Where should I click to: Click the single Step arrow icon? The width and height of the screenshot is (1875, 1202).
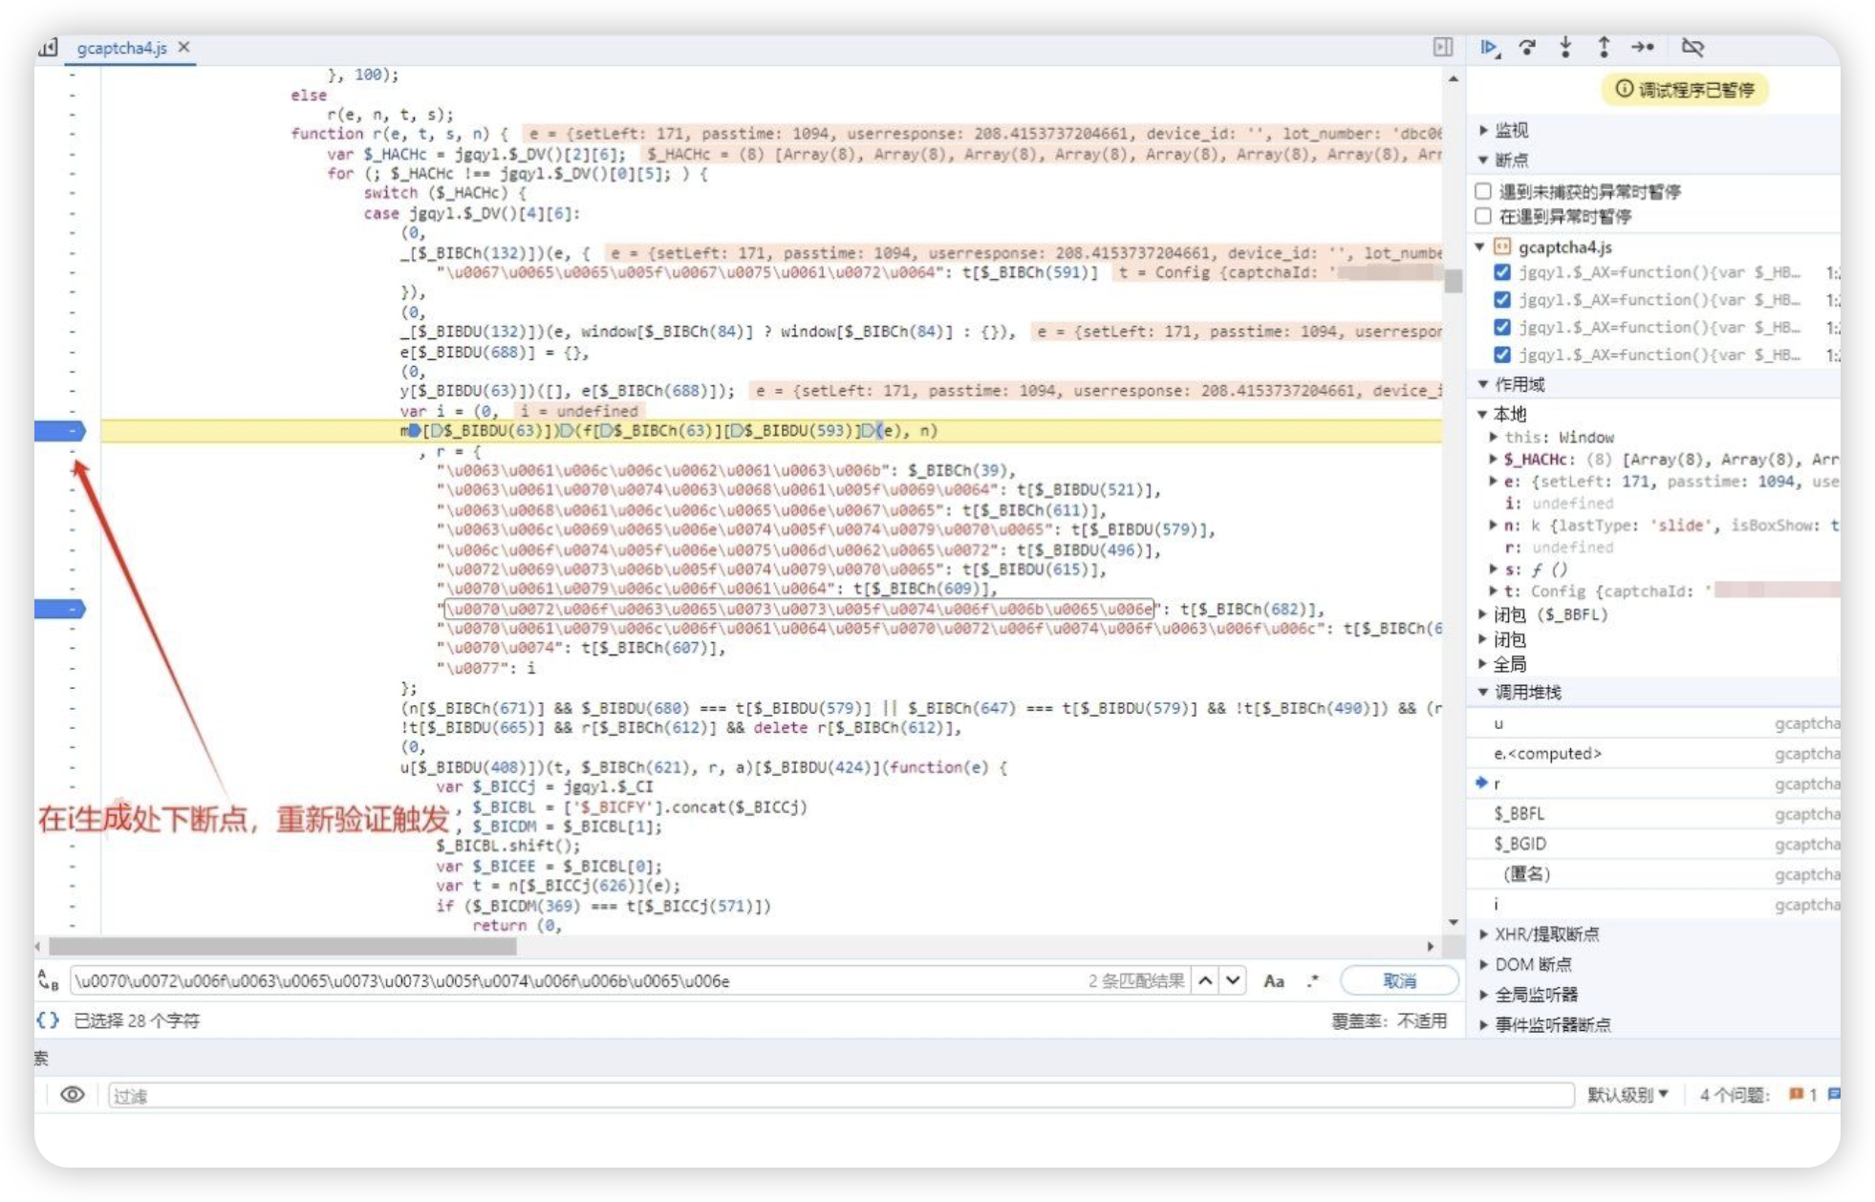tap(1642, 47)
